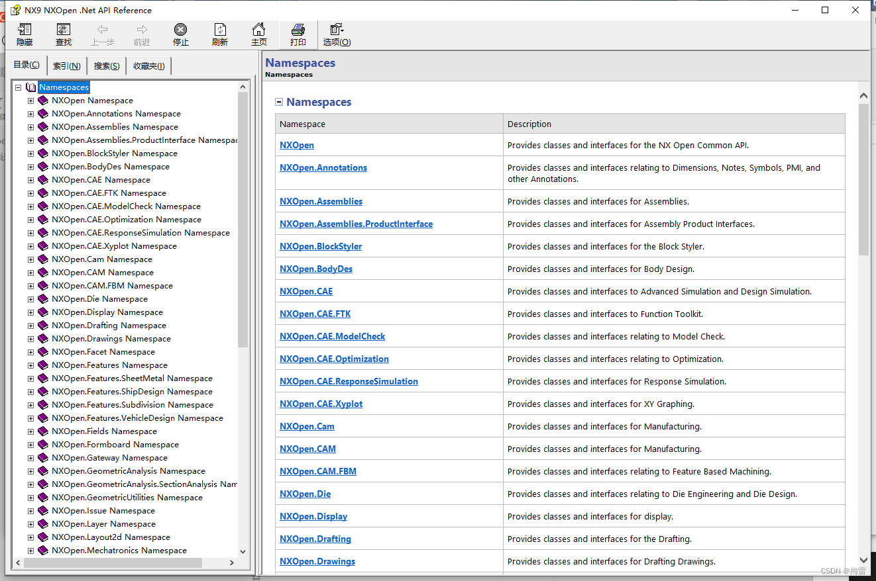Image resolution: width=876 pixels, height=581 pixels.
Task: Click the 打印 (Print) toolbar icon
Action: coord(298,30)
